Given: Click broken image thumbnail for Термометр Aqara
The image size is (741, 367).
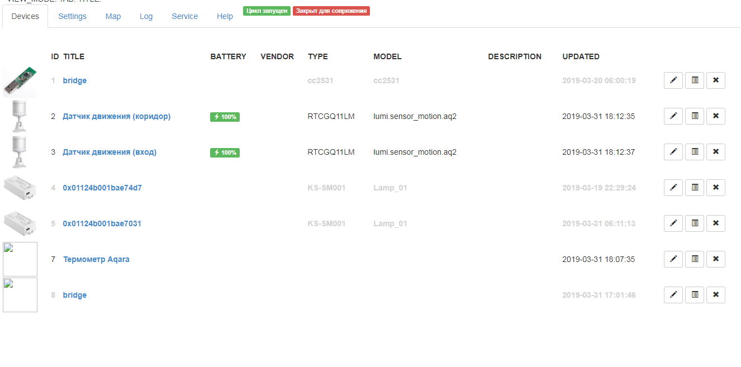Looking at the screenshot, I should point(20,259).
